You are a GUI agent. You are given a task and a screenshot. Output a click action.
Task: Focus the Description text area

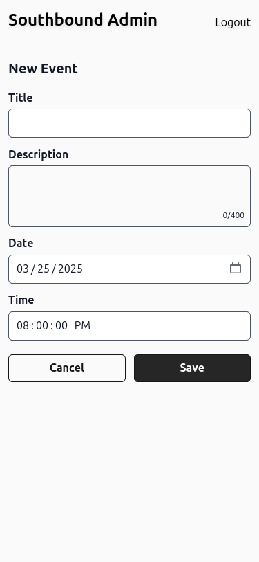(x=130, y=196)
